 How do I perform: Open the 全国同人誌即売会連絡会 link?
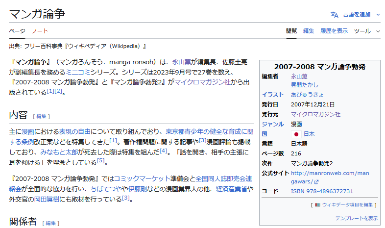coord(224,178)
